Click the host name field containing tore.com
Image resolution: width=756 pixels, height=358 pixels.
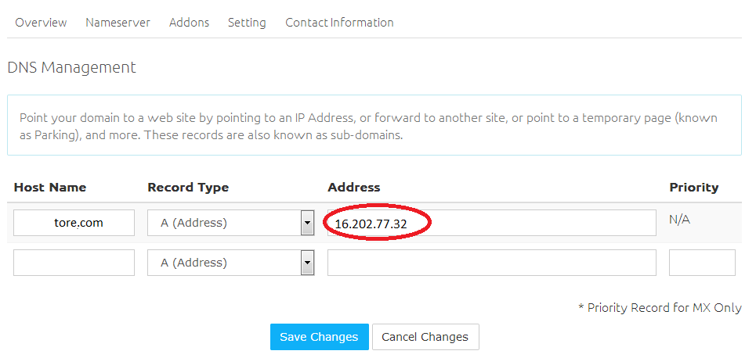(74, 223)
